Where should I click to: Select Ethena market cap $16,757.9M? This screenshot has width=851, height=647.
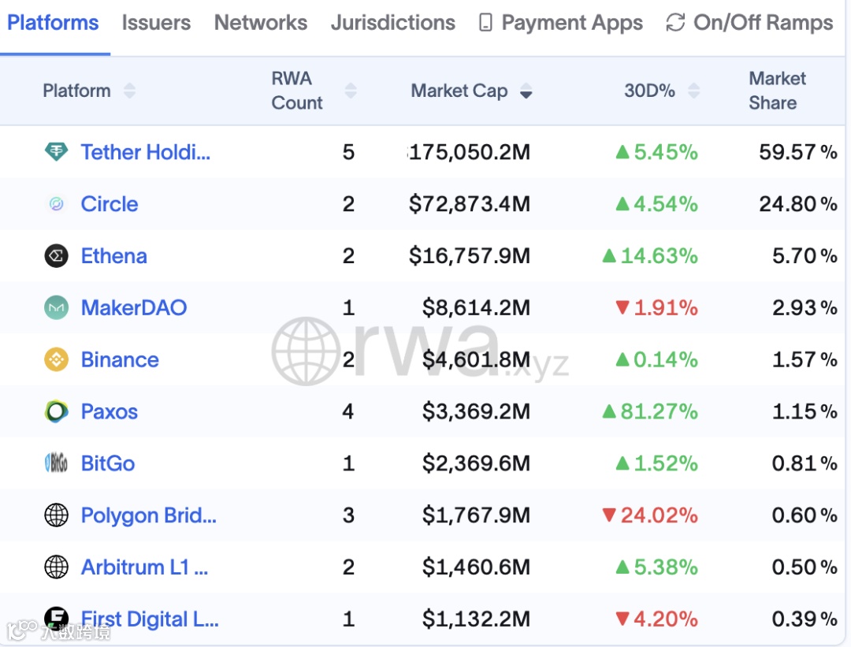470,255
